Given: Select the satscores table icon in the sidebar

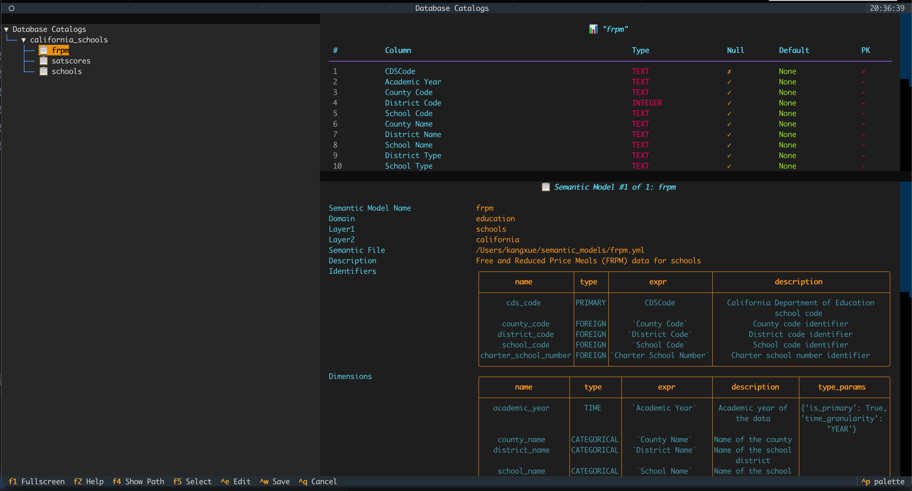Looking at the screenshot, I should pyautogui.click(x=44, y=61).
